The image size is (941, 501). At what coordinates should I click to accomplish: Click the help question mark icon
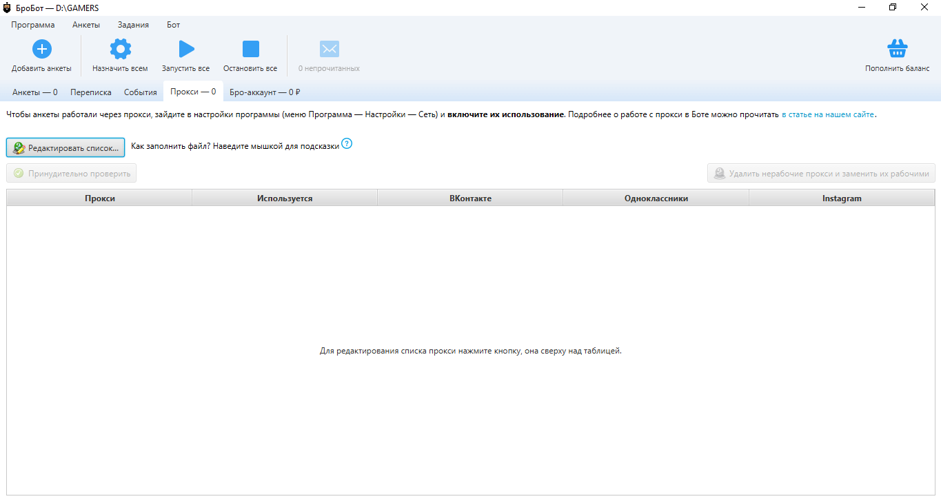click(x=347, y=144)
